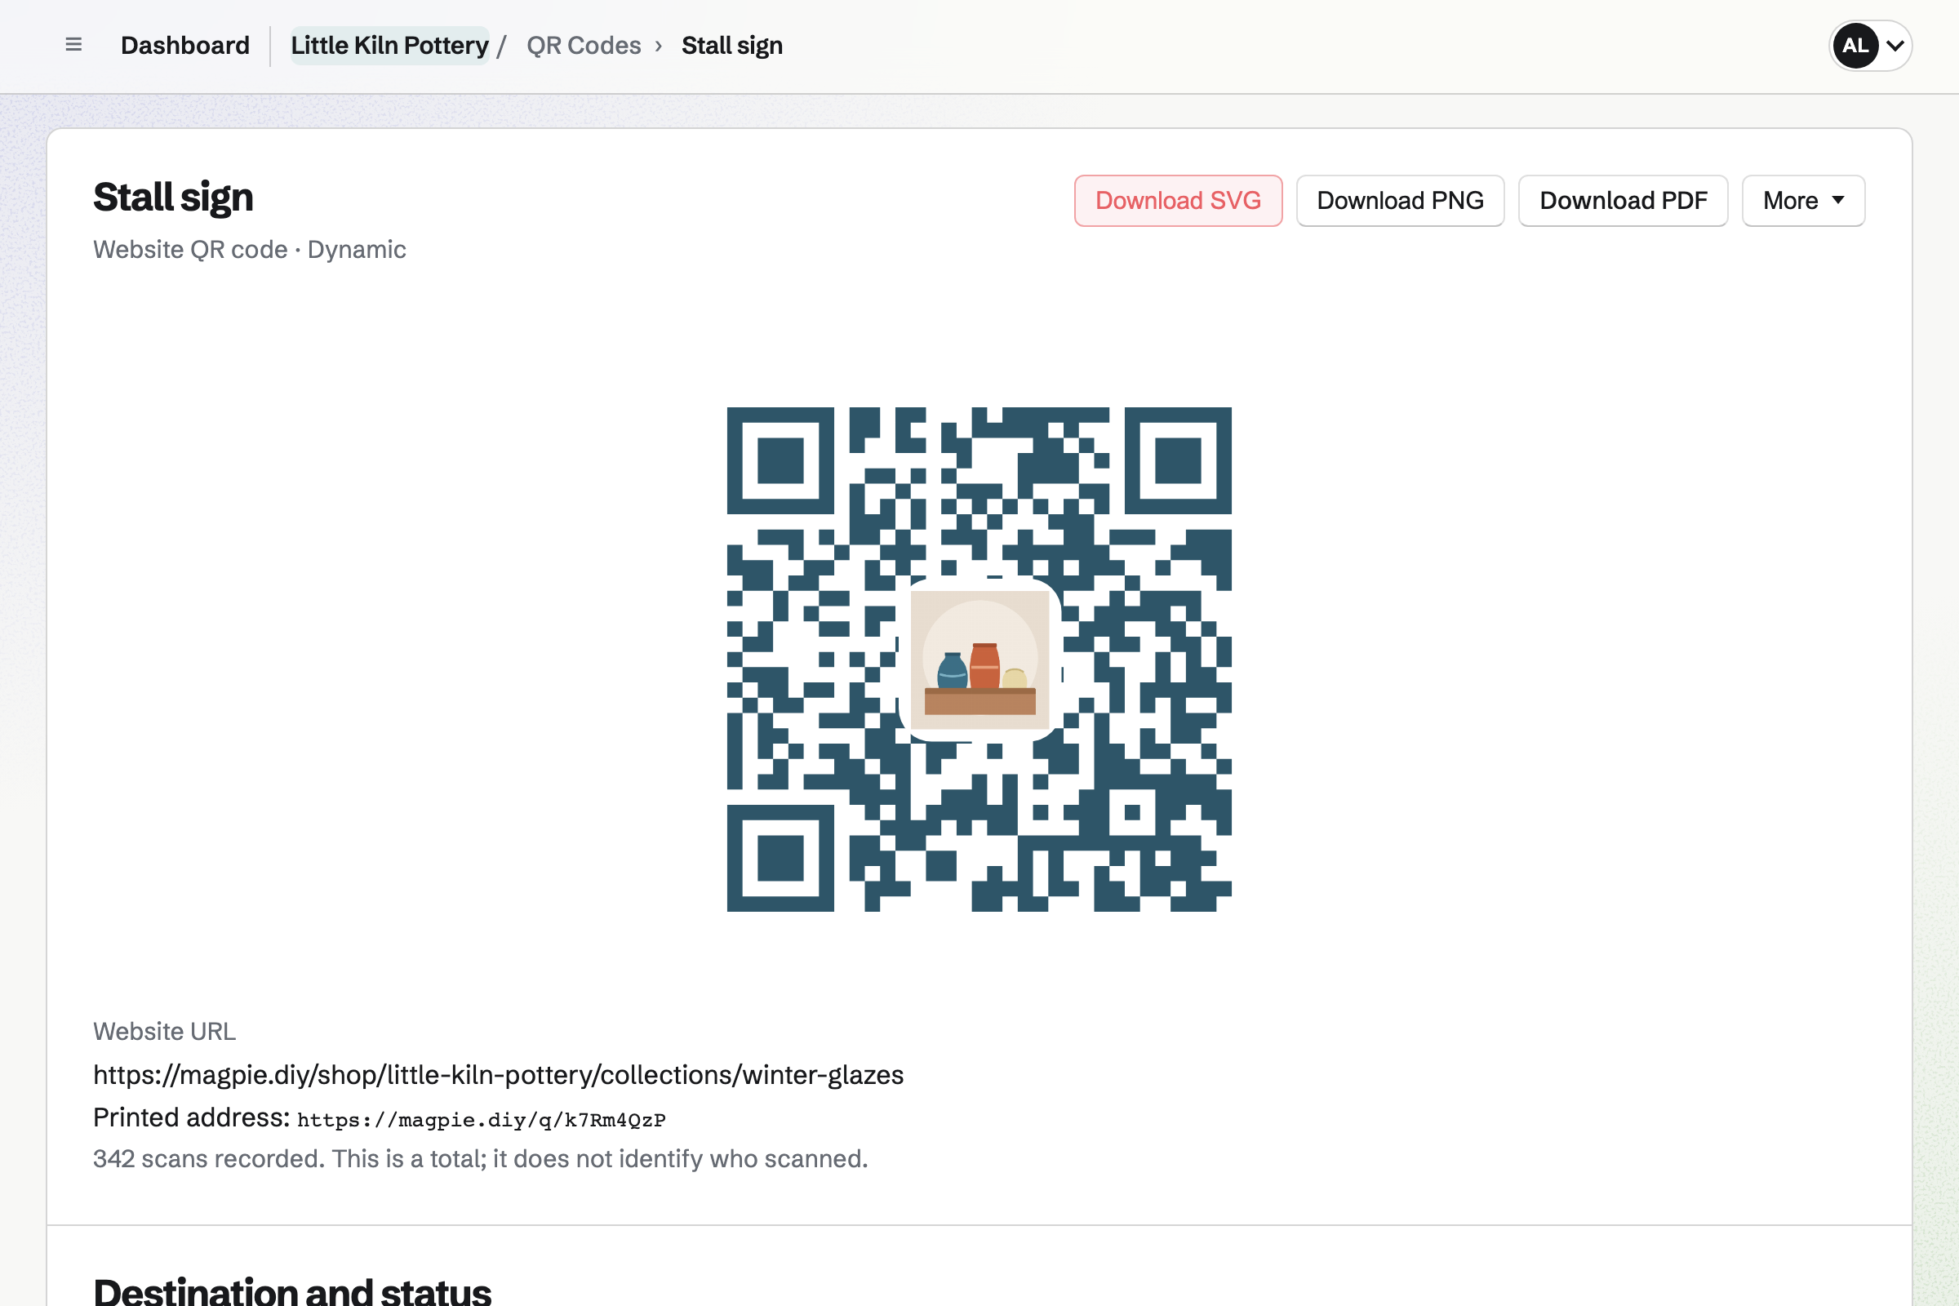
Task: Expand the account menu chevron
Action: [x=1895, y=45]
